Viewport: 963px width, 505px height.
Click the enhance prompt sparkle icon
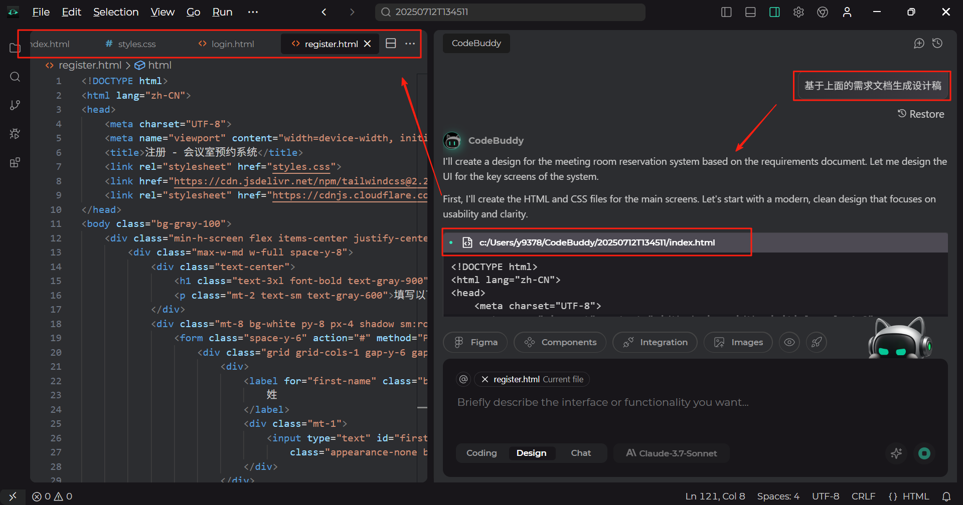[x=896, y=453]
